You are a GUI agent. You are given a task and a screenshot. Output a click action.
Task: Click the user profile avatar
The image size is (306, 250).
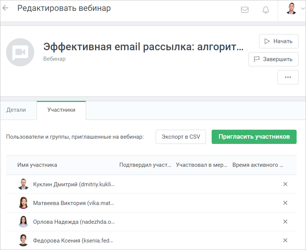click(x=291, y=9)
